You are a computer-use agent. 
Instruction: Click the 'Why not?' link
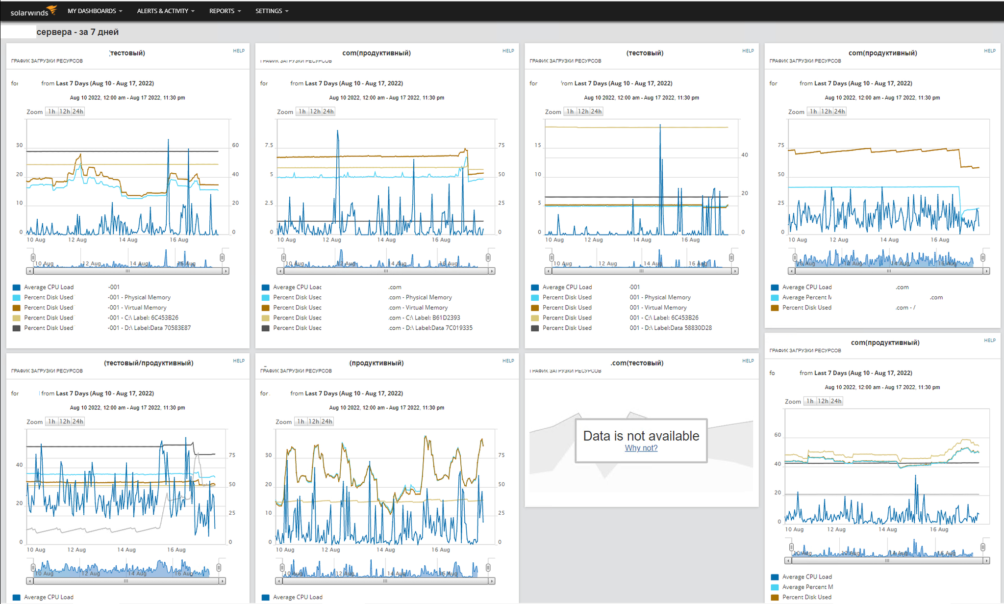pos(641,448)
